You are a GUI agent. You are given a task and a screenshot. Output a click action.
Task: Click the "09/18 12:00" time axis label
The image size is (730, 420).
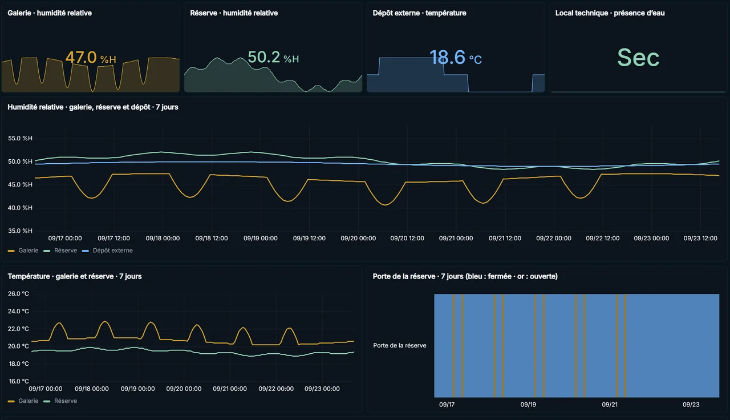coord(212,239)
